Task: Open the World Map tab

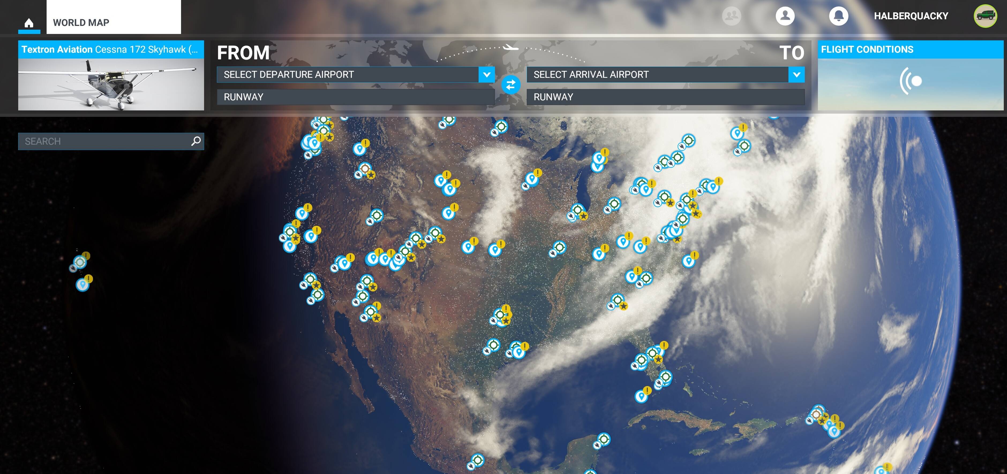Action: (113, 17)
